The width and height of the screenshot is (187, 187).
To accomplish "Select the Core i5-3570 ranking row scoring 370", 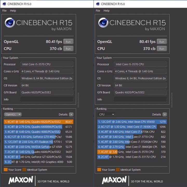I will pyautogui.click(x=132, y=152).
